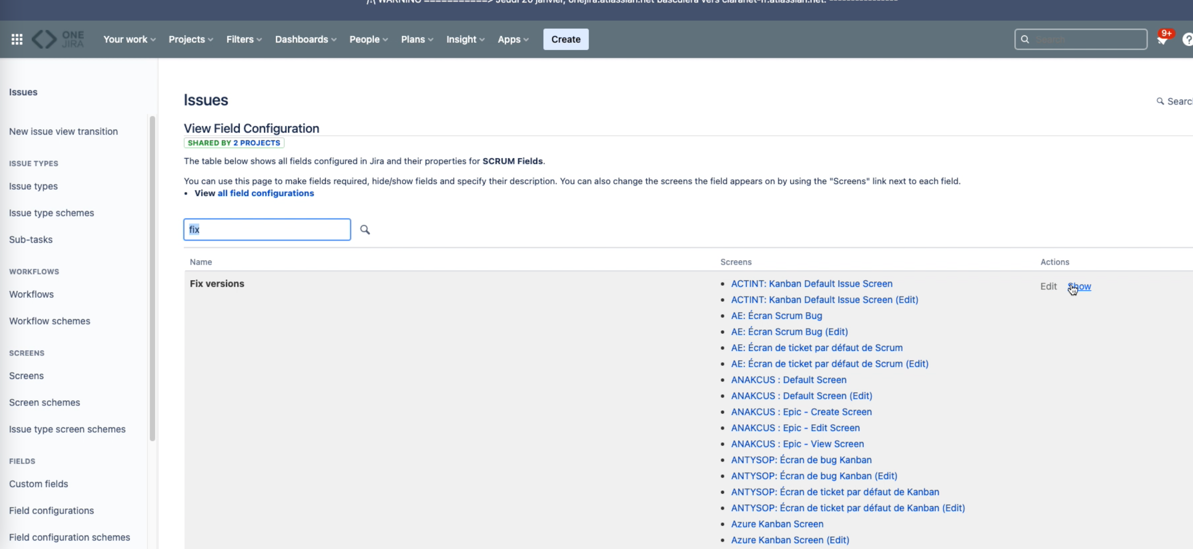1193x549 pixels.
Task: Open the Dashboards menu
Action: (x=306, y=39)
